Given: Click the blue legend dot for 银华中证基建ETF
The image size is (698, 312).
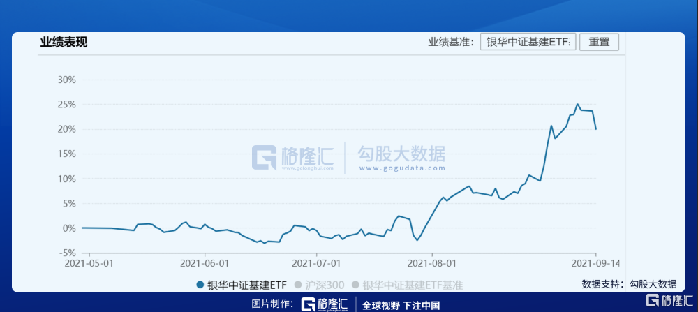Looking at the screenshot, I should pyautogui.click(x=200, y=285).
